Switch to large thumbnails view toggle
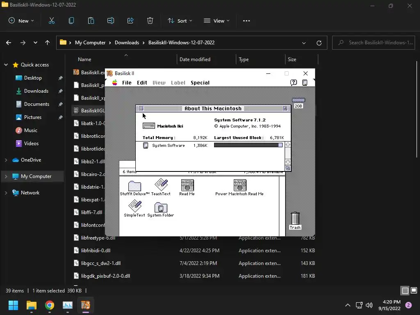The width and height of the screenshot is (420, 315). tap(414, 291)
